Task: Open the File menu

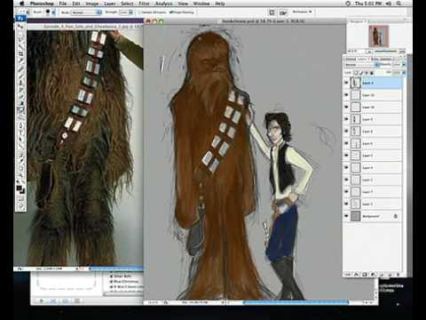Action: coord(63,4)
